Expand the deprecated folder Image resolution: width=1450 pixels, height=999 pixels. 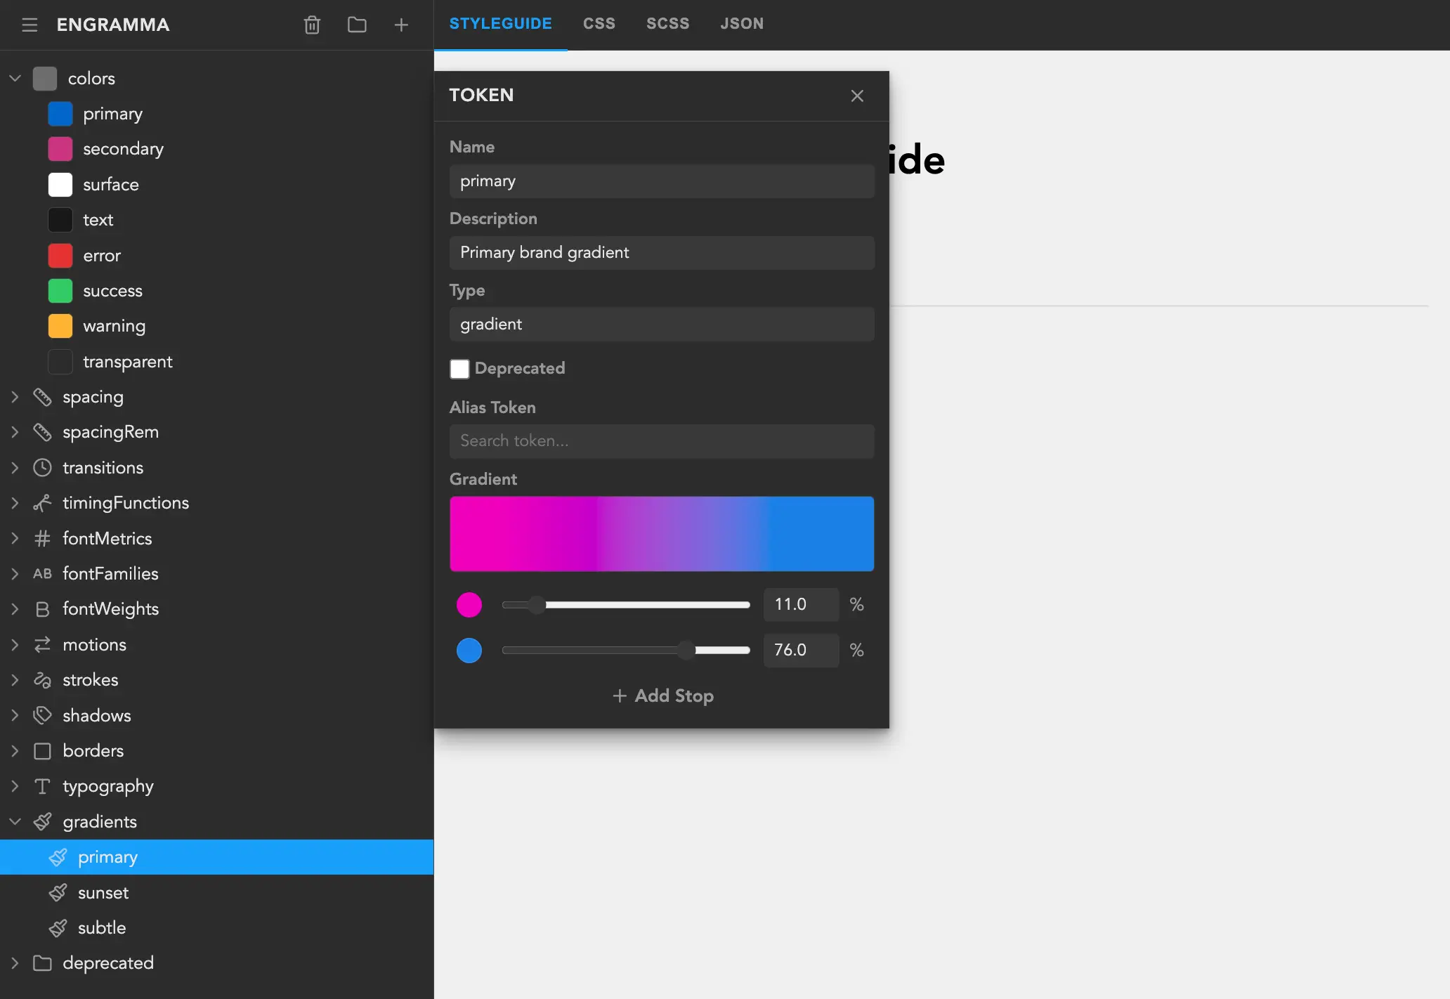[x=15, y=963]
